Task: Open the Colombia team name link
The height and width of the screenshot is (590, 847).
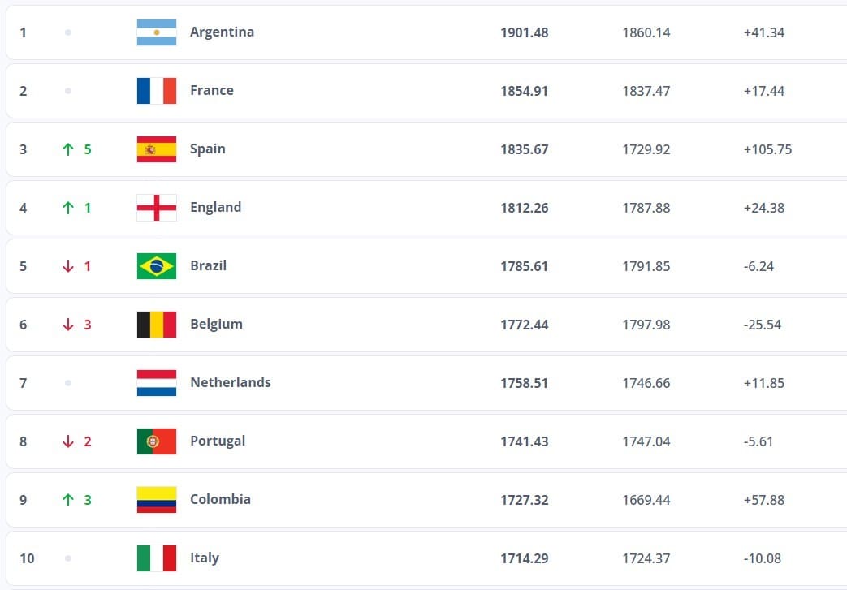Action: pyautogui.click(x=220, y=499)
